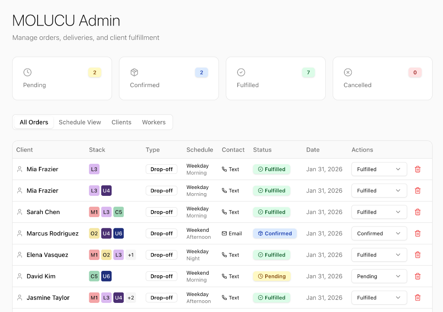Click the Schedule column header
The height and width of the screenshot is (312, 443).
(199, 150)
